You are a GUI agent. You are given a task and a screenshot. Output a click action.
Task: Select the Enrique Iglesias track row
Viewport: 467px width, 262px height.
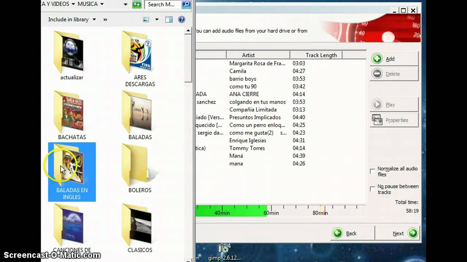[281, 140]
